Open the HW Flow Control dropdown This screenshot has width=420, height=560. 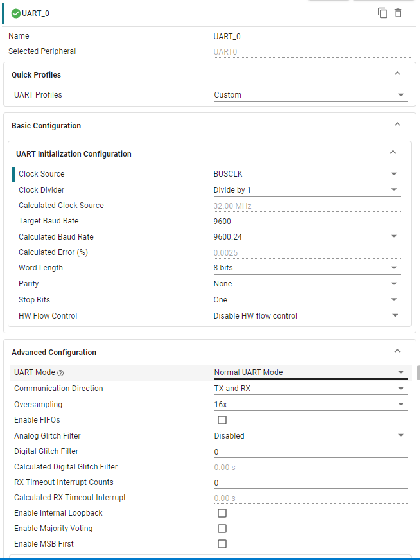coord(306,316)
